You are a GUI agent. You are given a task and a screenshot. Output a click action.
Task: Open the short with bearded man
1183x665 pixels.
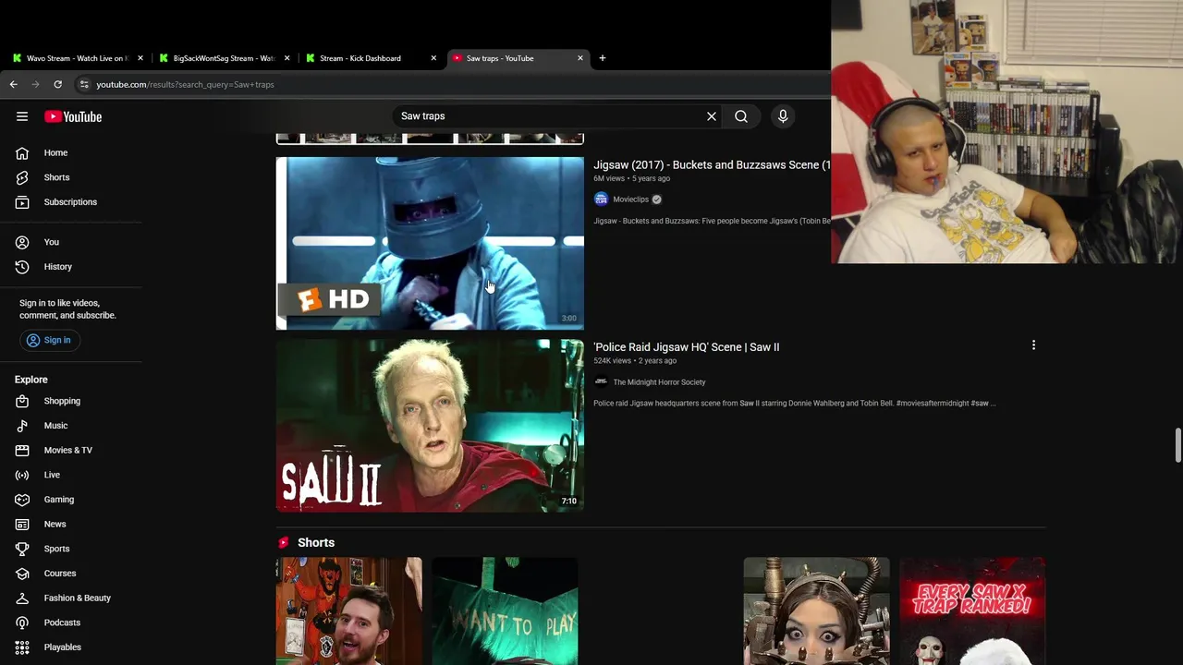point(349,611)
